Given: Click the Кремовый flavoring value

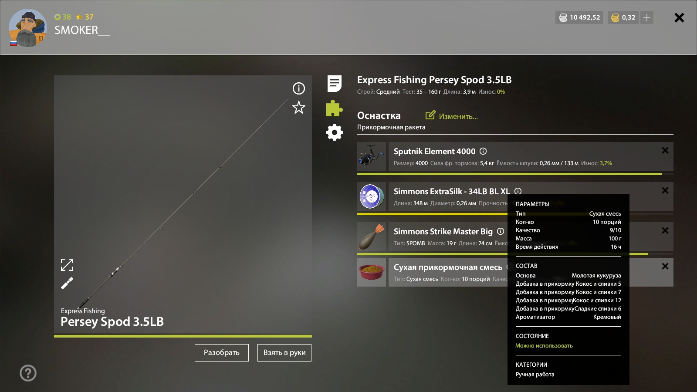Looking at the screenshot, I should pos(607,317).
